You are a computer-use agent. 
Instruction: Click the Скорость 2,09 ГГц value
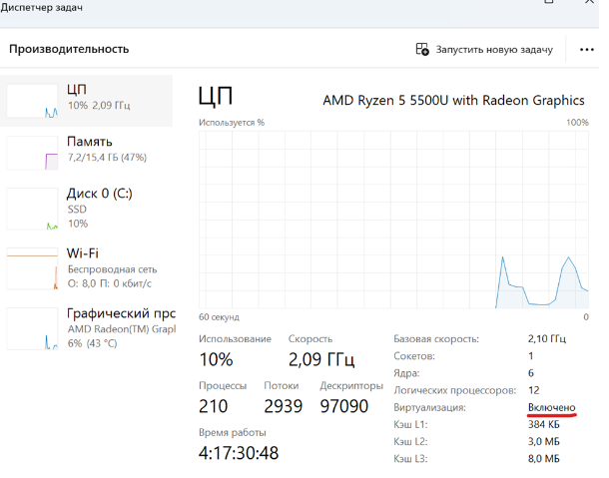pyautogui.click(x=321, y=359)
